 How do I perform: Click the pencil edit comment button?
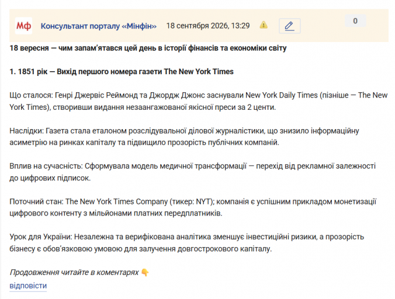(289, 26)
